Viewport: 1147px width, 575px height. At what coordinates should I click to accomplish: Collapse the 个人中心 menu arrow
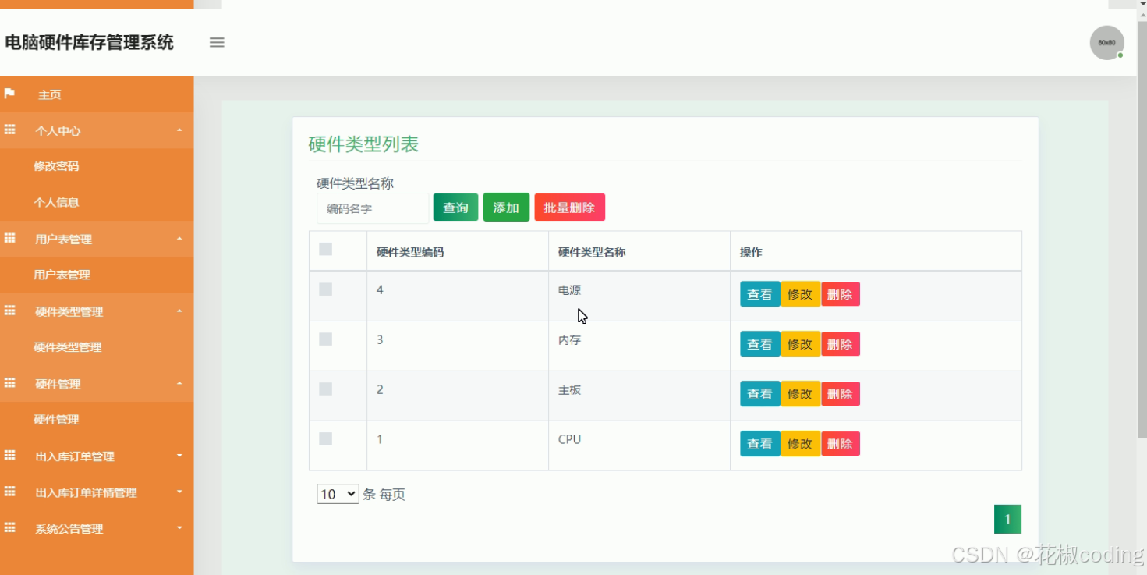(179, 130)
